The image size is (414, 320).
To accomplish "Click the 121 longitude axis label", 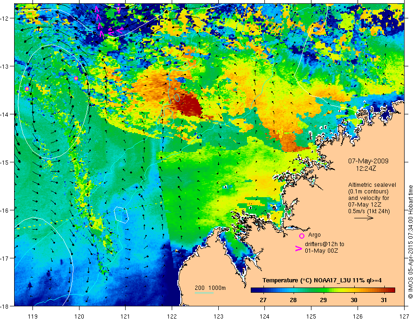I will [126, 316].
